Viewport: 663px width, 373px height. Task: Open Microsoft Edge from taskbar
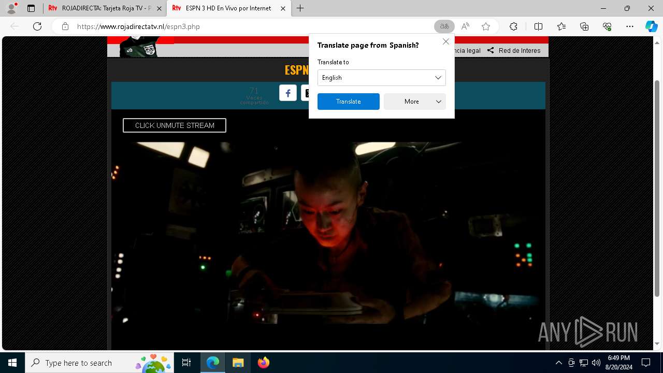213,363
